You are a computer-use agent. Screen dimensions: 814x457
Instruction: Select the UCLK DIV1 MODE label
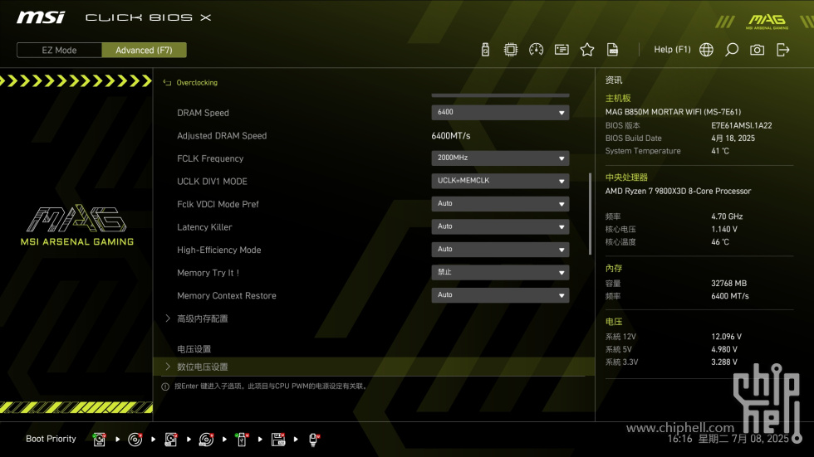(213, 182)
